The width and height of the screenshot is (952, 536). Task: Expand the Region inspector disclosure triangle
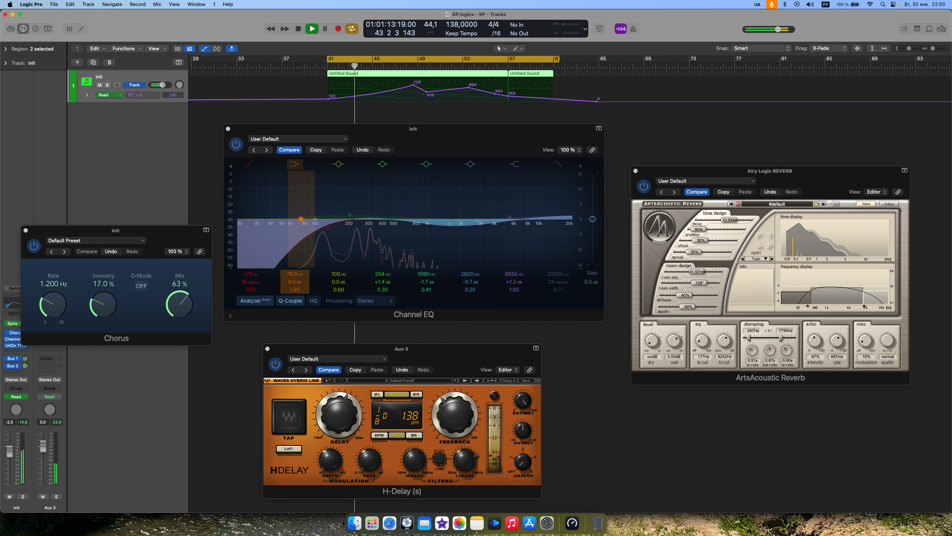(5, 49)
